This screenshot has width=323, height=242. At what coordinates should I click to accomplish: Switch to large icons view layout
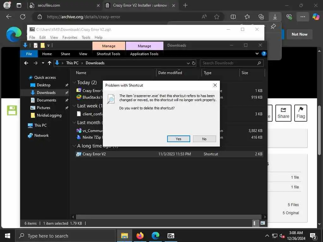(262, 223)
